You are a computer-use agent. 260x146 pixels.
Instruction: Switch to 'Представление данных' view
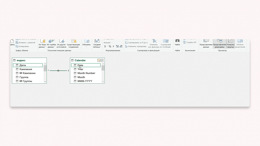click(x=206, y=43)
